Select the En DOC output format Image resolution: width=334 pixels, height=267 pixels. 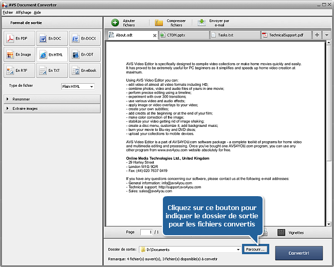[x=52, y=39]
